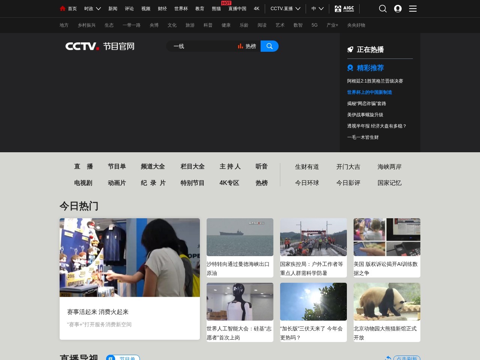Open the 加长版三伏天 sun thumbnail

coord(313,301)
